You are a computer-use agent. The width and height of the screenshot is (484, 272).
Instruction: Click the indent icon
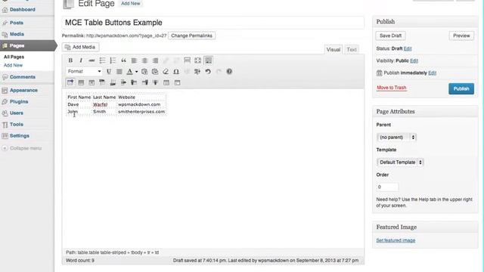[197, 72]
